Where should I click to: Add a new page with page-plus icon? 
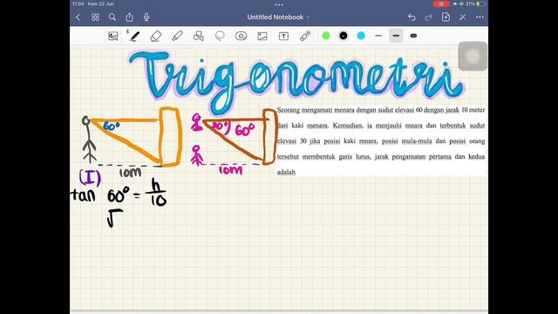tap(446, 17)
